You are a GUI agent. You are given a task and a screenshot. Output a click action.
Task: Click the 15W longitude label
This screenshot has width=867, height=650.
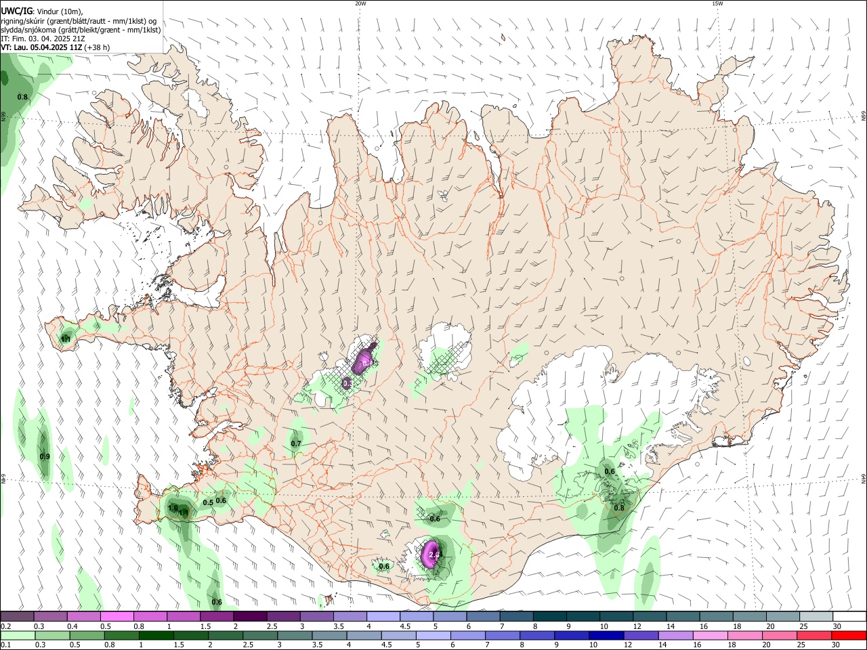717,3
